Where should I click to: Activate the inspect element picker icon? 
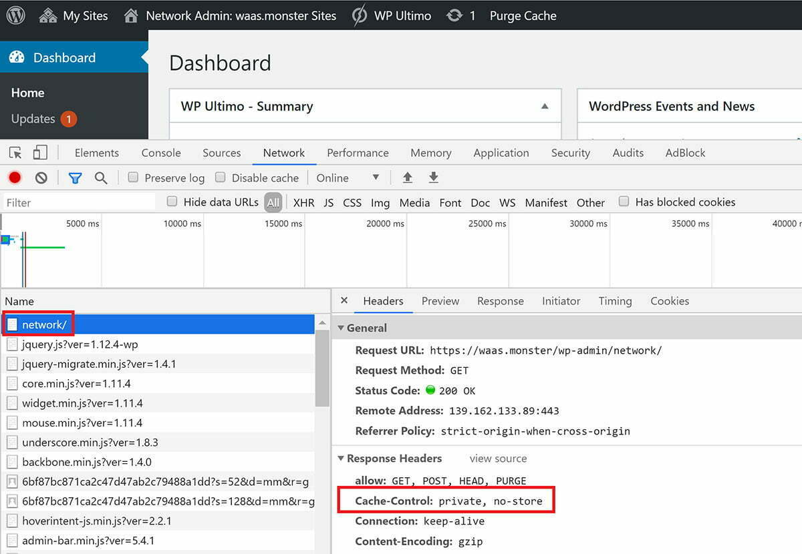point(15,153)
